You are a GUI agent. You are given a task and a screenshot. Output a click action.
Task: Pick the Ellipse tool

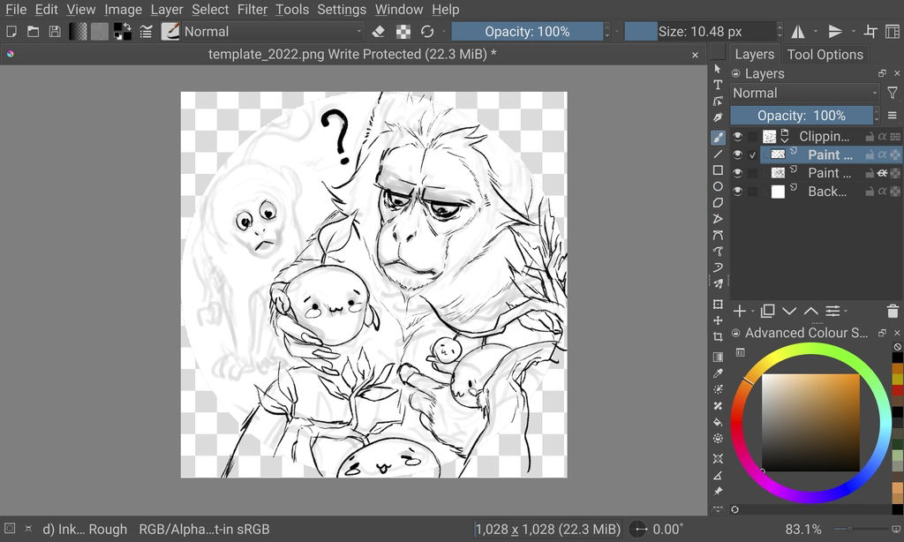tap(718, 187)
